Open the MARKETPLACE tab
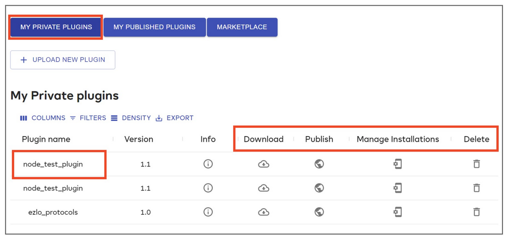The height and width of the screenshot is (241, 508). point(242,27)
